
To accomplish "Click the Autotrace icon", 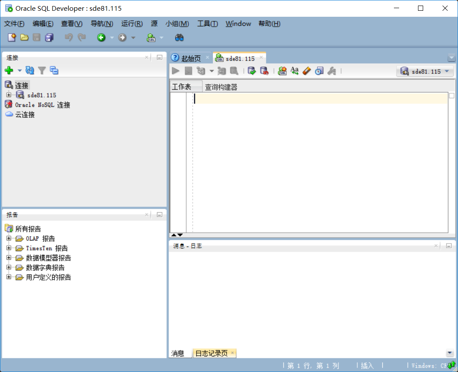I will click(x=222, y=71).
